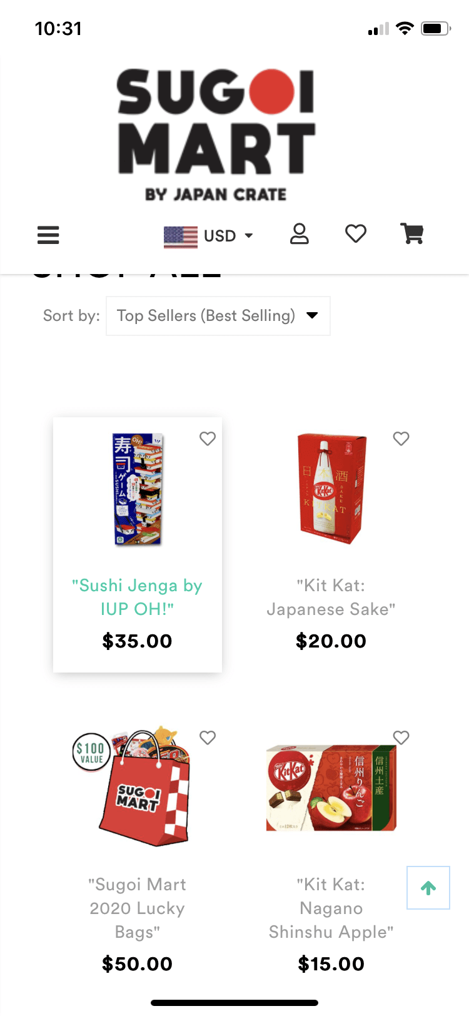Tap the scroll-to-top arrow button
This screenshot has height=1016, width=469.
428,888
